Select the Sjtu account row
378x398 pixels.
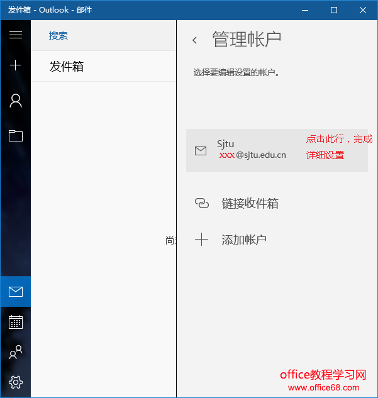click(277, 150)
